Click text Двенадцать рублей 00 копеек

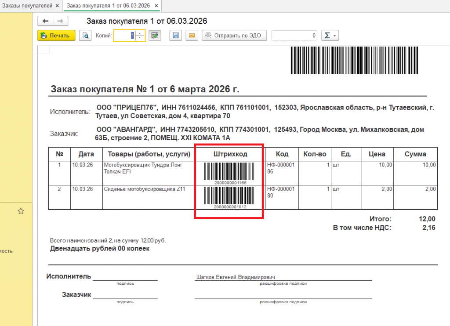(x=100, y=249)
